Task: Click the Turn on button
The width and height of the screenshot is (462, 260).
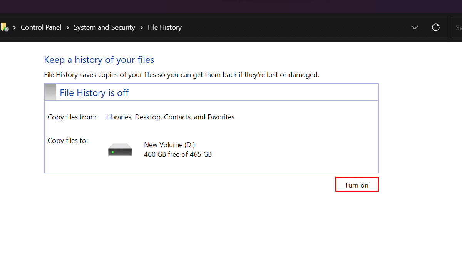Action: coord(357,185)
